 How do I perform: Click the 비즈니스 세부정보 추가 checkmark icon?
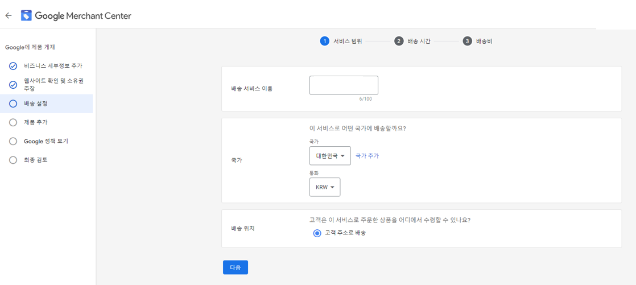(x=13, y=66)
